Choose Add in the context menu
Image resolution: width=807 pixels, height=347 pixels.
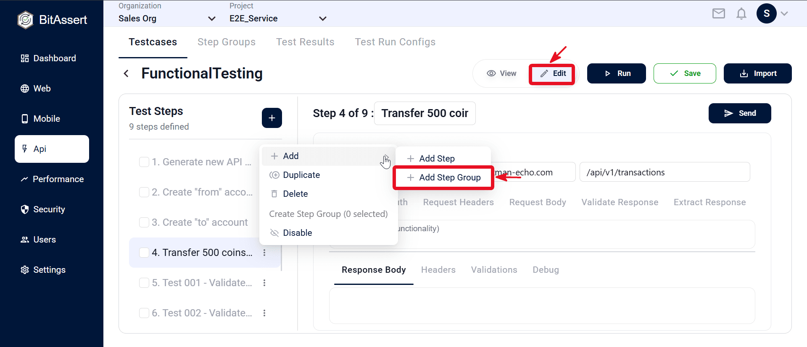click(328, 156)
